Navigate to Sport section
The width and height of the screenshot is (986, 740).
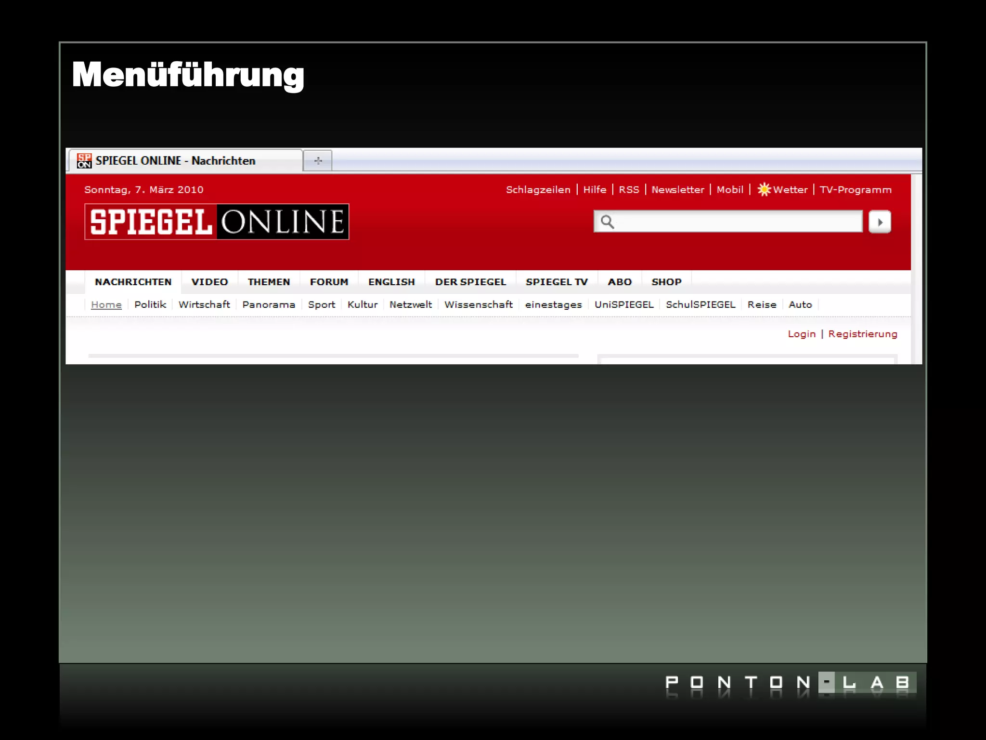click(322, 304)
